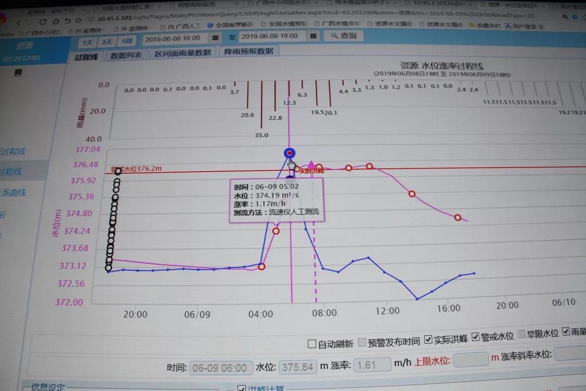Uncheck the 警戒水位 checkbox
The height and width of the screenshot is (391, 586).
pyautogui.click(x=475, y=337)
